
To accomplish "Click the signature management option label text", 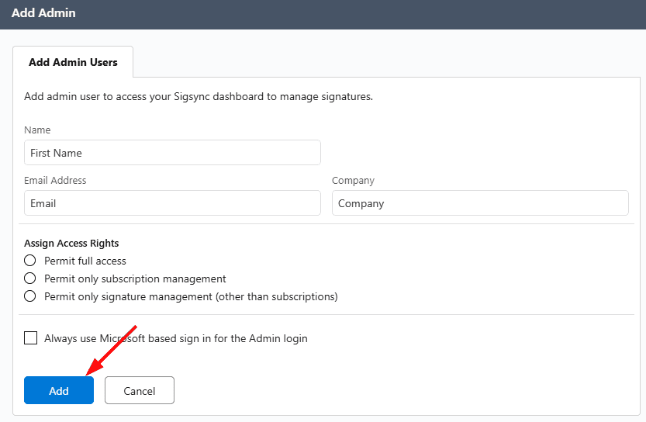I will click(x=191, y=296).
